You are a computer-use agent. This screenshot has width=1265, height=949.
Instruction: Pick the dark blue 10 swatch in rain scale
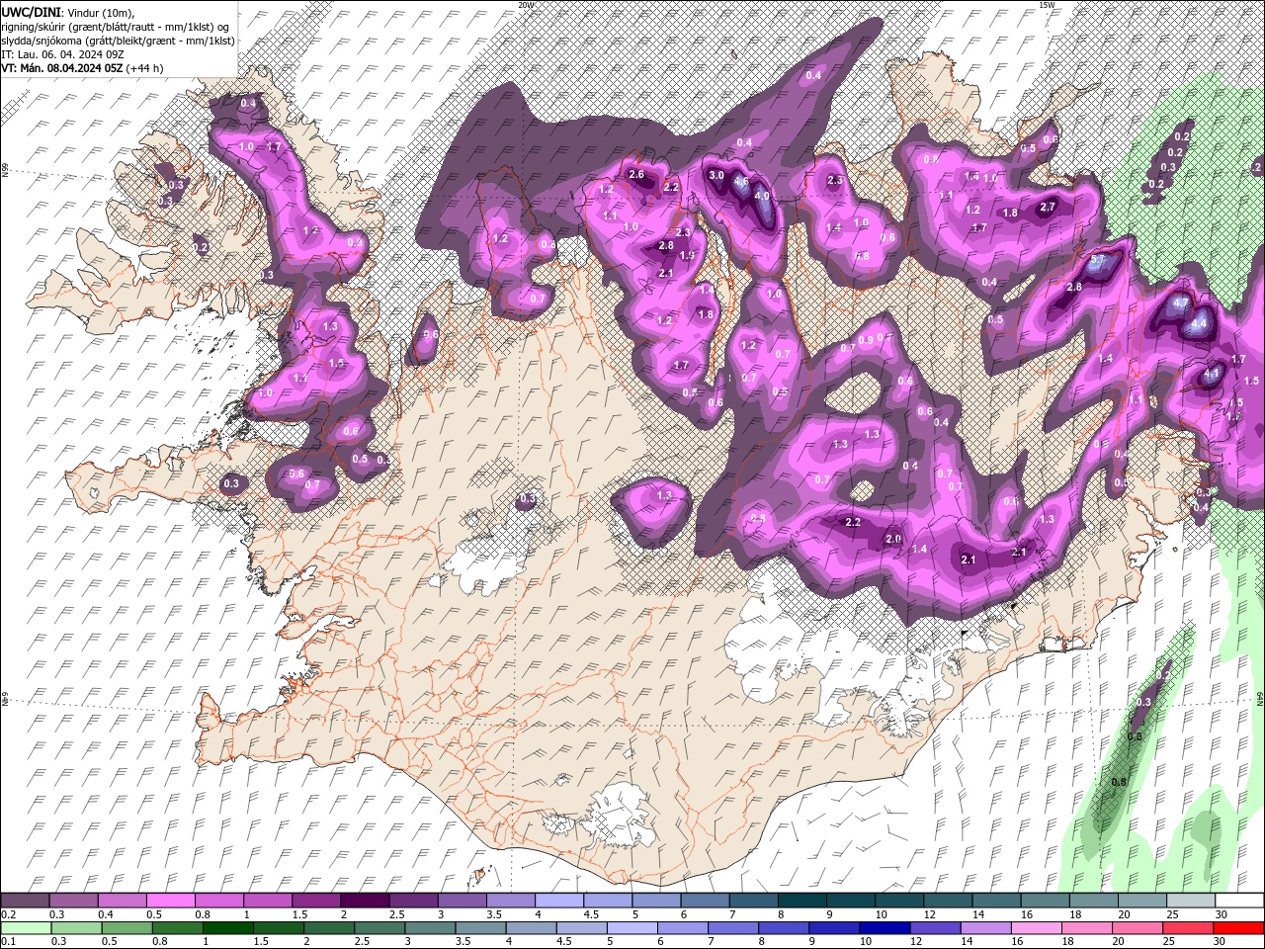(x=885, y=928)
